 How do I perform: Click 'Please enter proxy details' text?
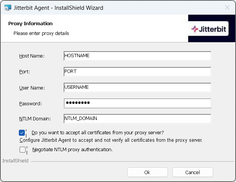point(41,33)
